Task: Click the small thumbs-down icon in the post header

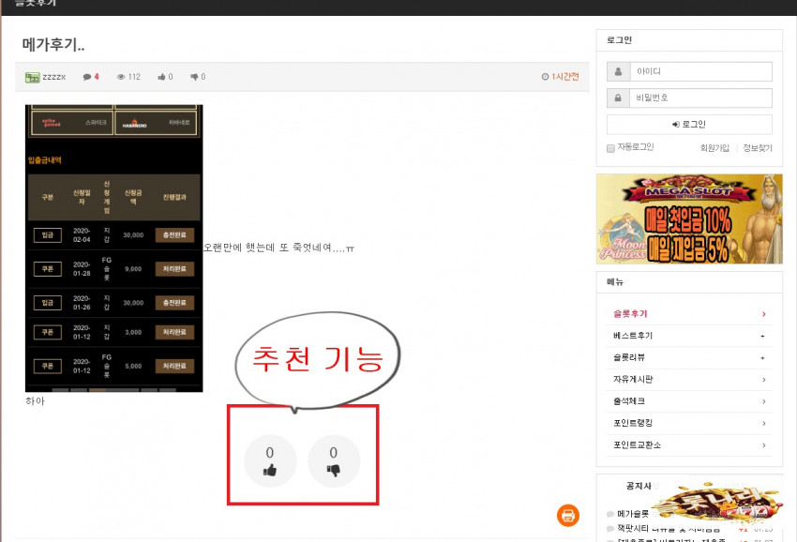Action: click(194, 77)
